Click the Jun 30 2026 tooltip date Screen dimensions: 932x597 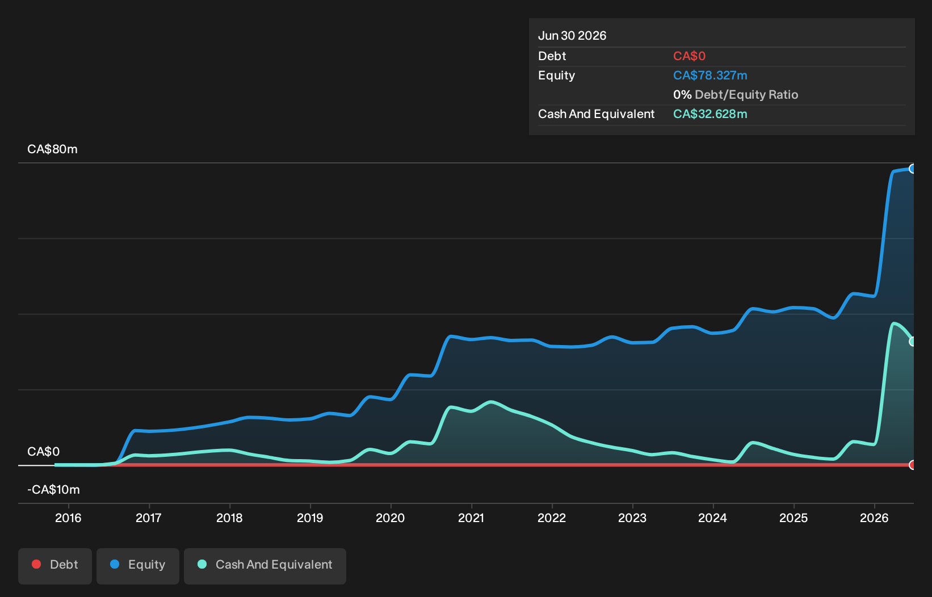[x=572, y=36]
